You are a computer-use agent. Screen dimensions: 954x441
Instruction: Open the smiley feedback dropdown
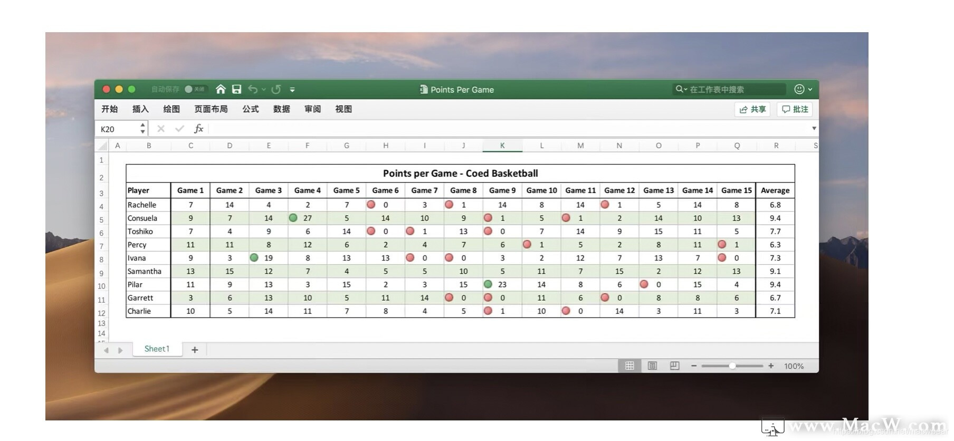click(803, 89)
